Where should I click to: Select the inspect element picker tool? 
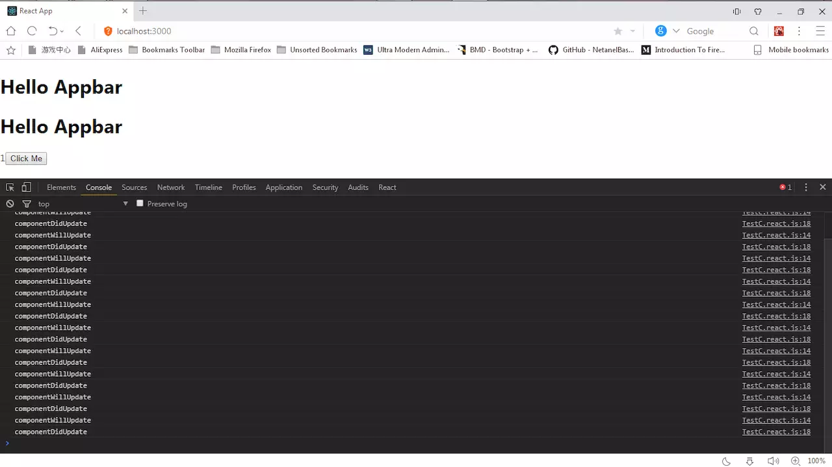9,187
